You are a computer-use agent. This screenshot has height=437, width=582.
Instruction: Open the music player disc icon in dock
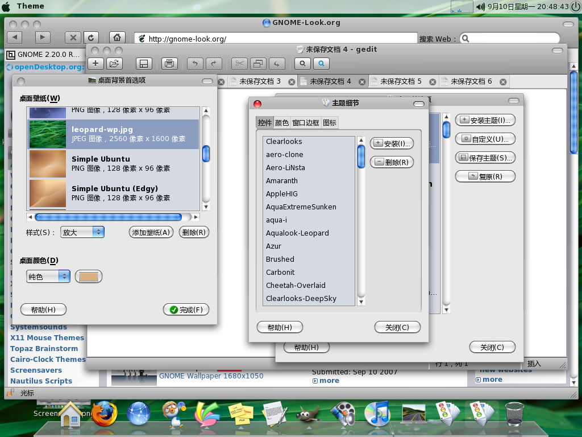(377, 413)
